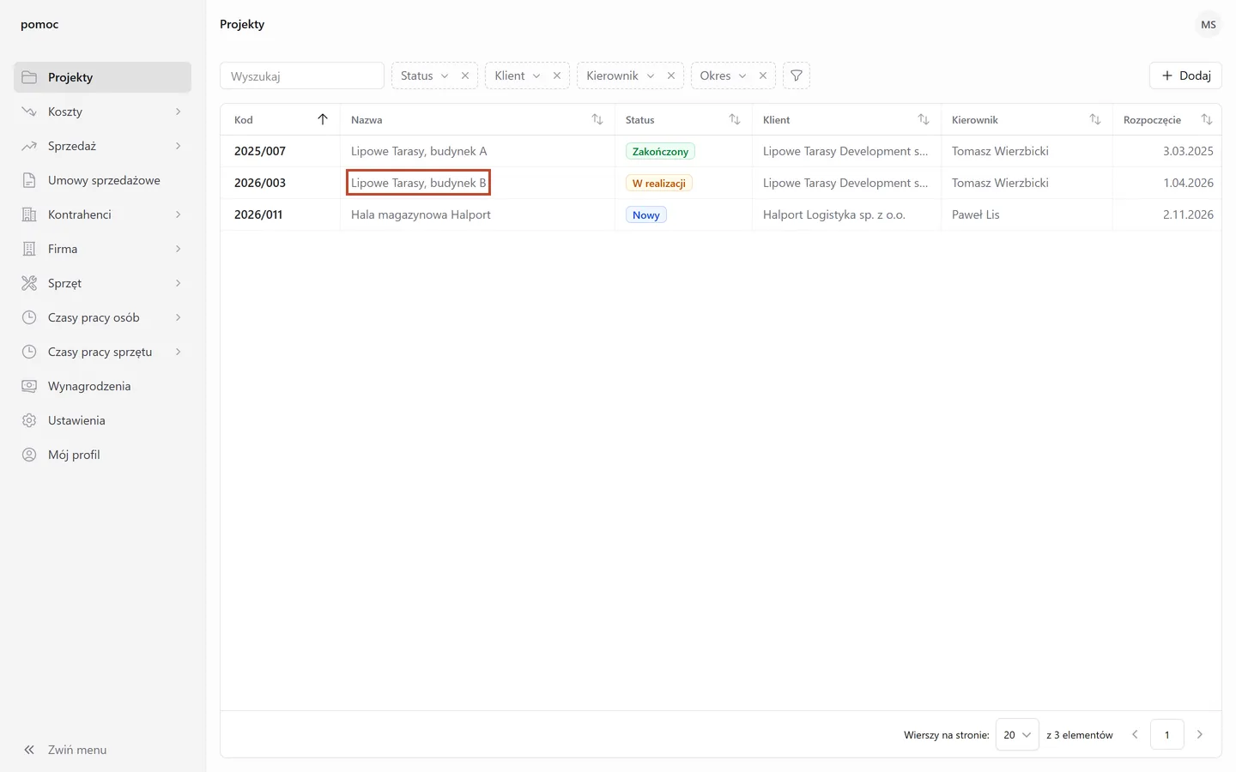Click the Ustawienia gear icon
The image size is (1236, 772).
coord(29,420)
